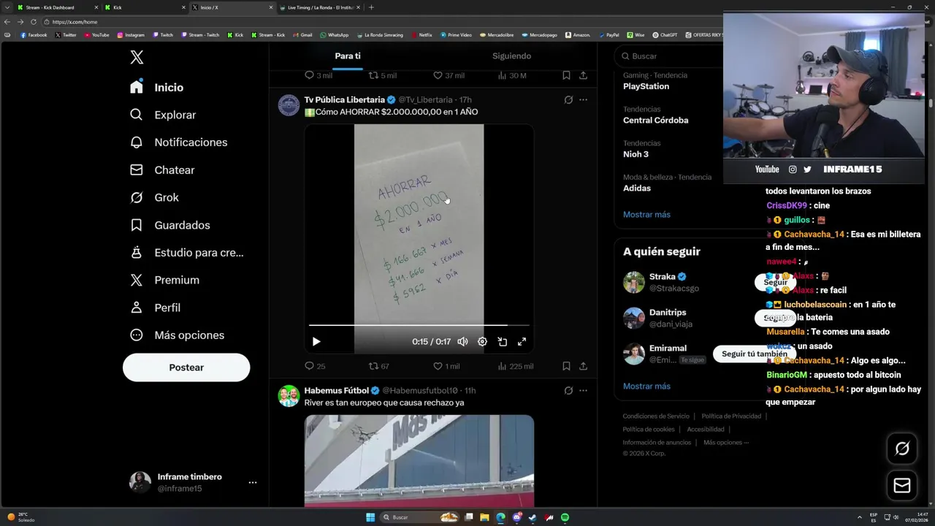
Task: Reply to top post with 3 mil
Action: (318, 75)
